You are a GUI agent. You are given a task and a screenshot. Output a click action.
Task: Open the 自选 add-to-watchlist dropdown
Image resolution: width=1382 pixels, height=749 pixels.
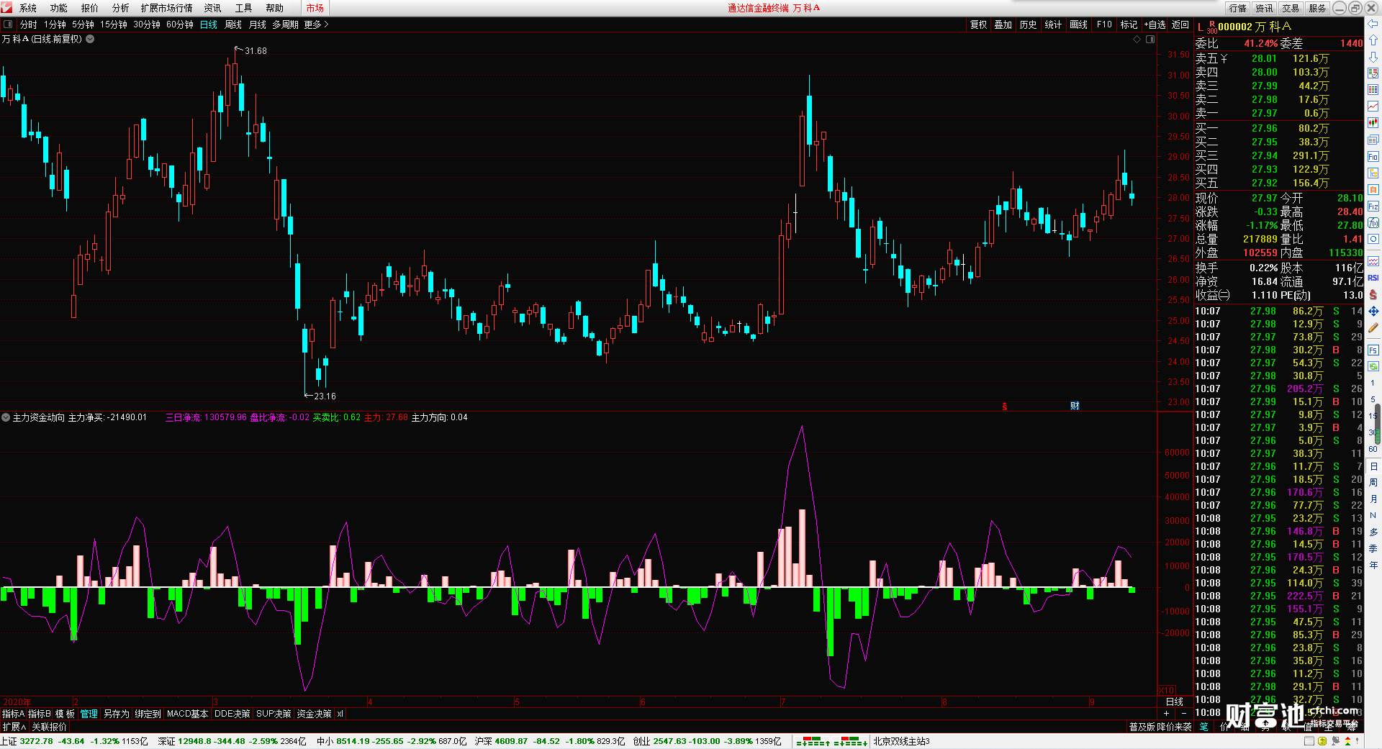(1155, 24)
